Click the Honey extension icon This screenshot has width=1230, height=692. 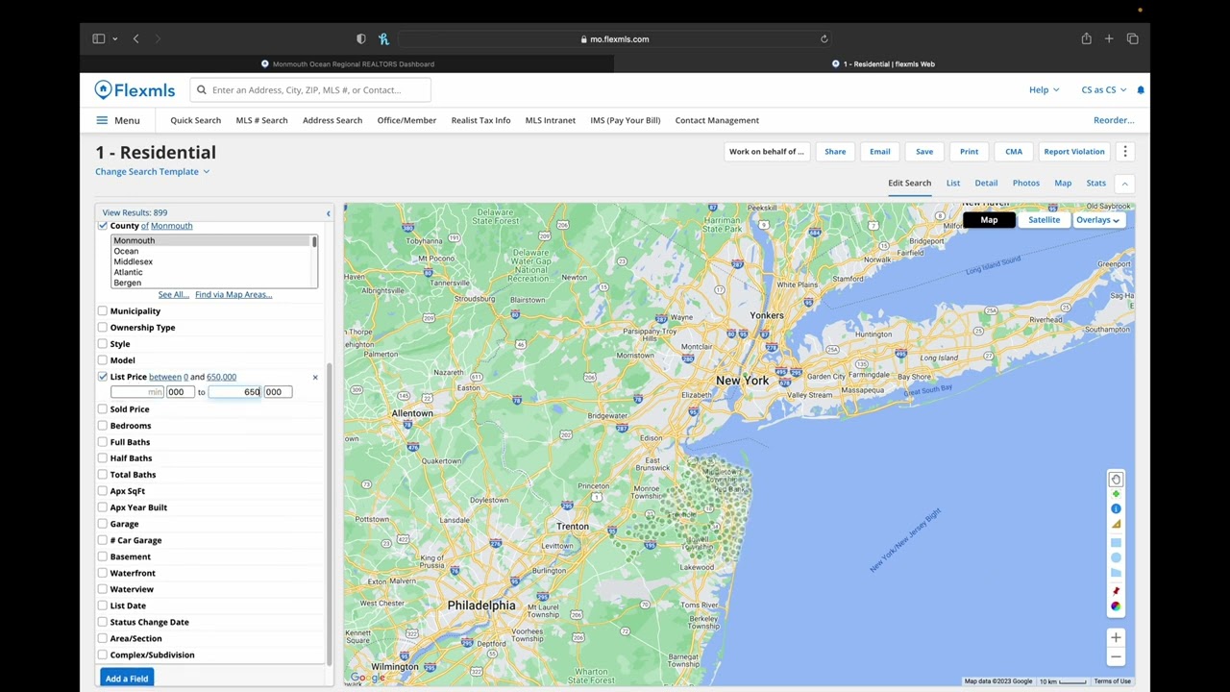point(383,39)
